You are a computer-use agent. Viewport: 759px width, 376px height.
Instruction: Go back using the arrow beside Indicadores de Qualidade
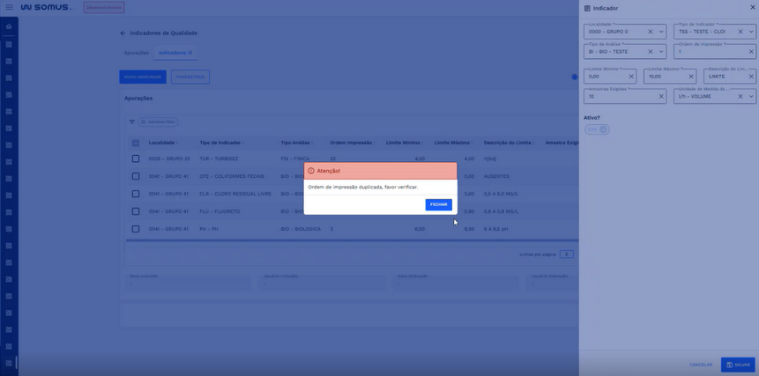pyautogui.click(x=123, y=33)
